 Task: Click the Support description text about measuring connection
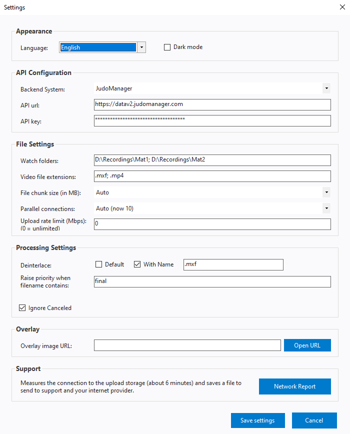pyautogui.click(x=131, y=386)
